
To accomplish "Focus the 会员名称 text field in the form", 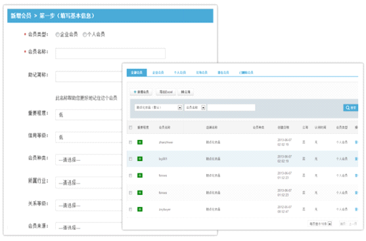I will click(x=110, y=53).
